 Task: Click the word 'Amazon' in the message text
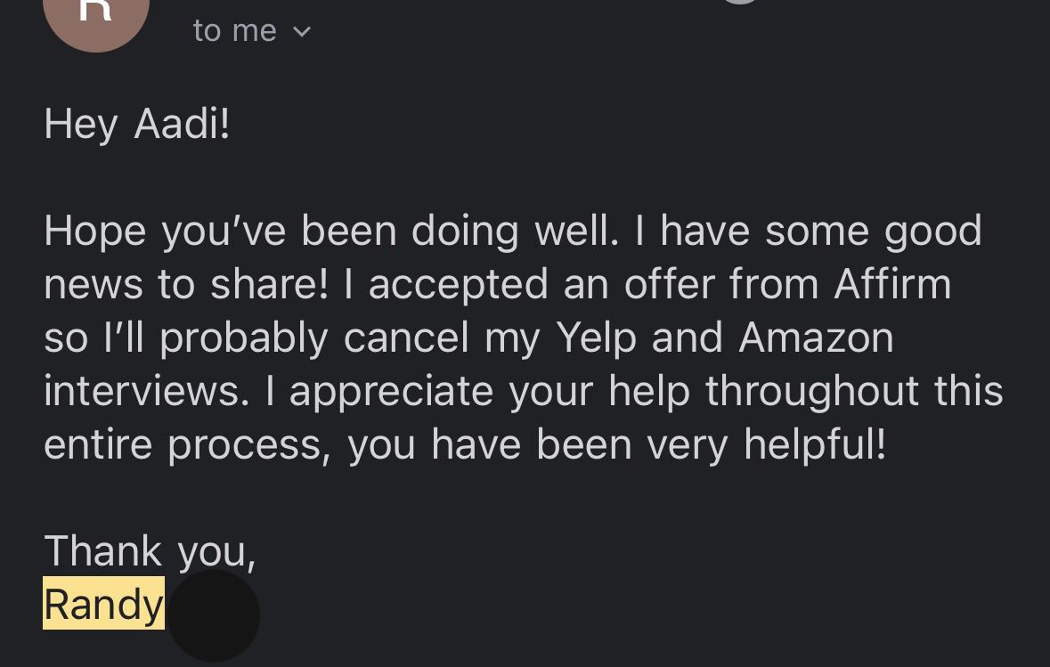815,337
